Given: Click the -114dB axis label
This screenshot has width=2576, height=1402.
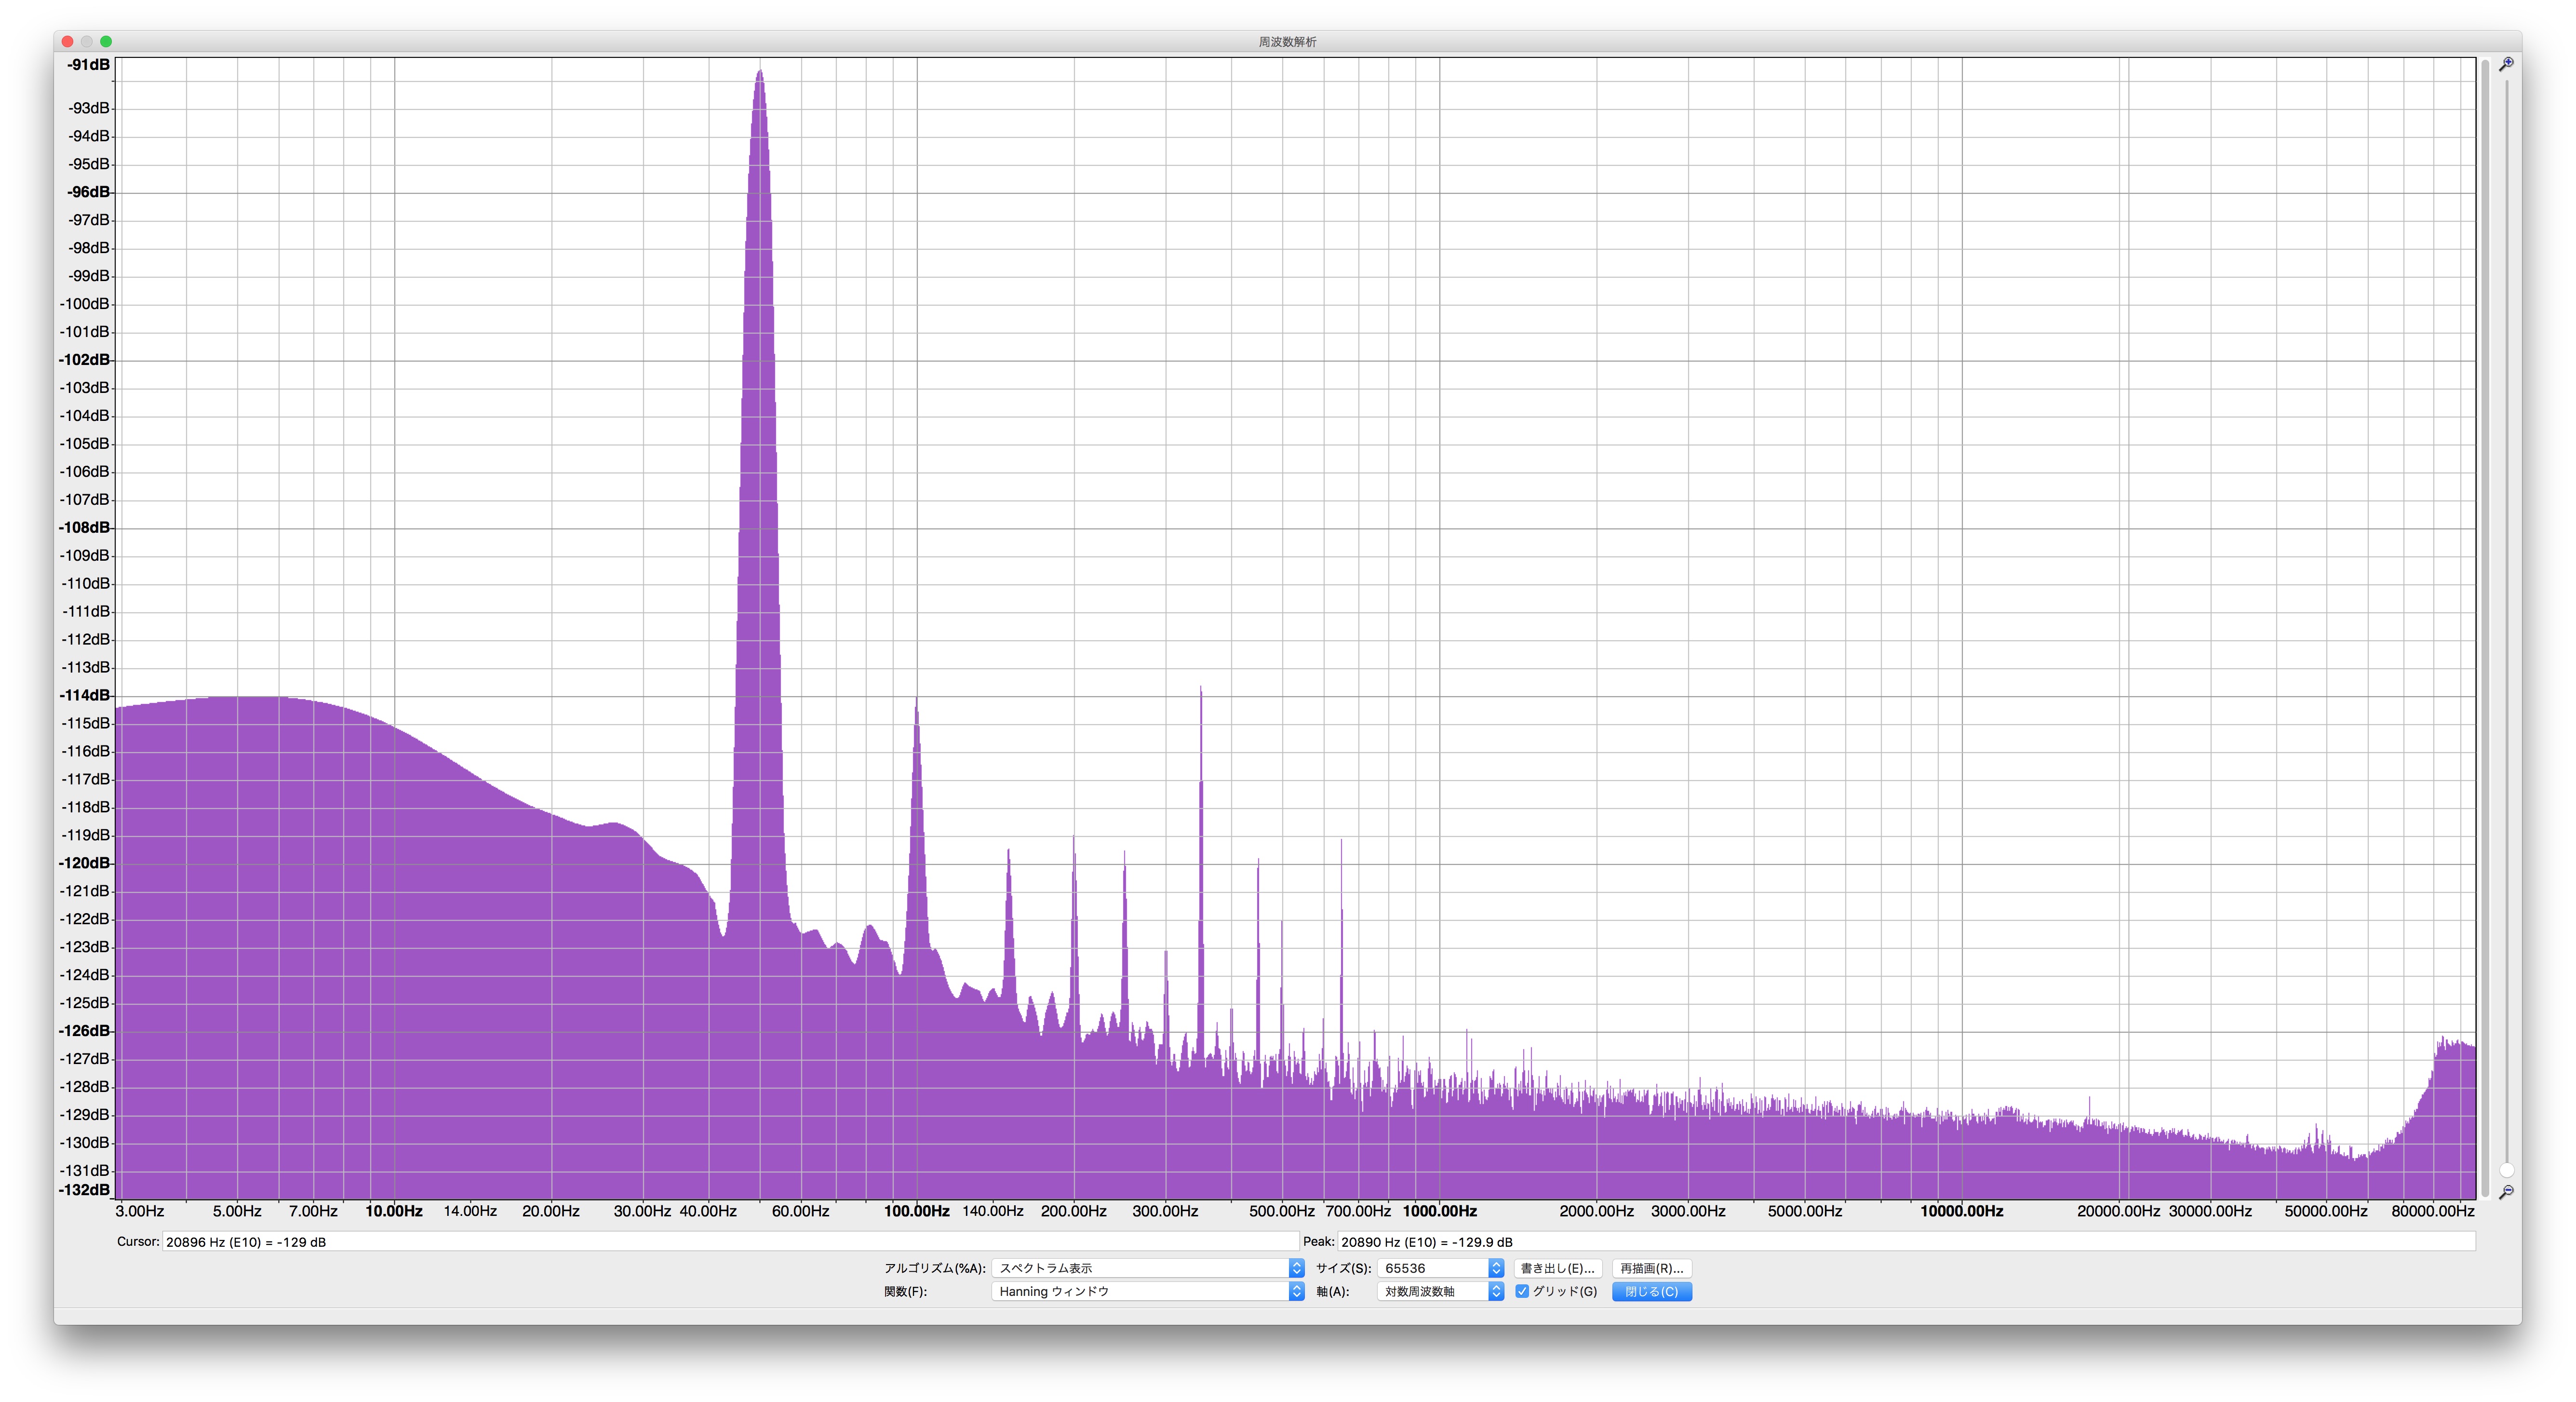Looking at the screenshot, I should (x=85, y=695).
